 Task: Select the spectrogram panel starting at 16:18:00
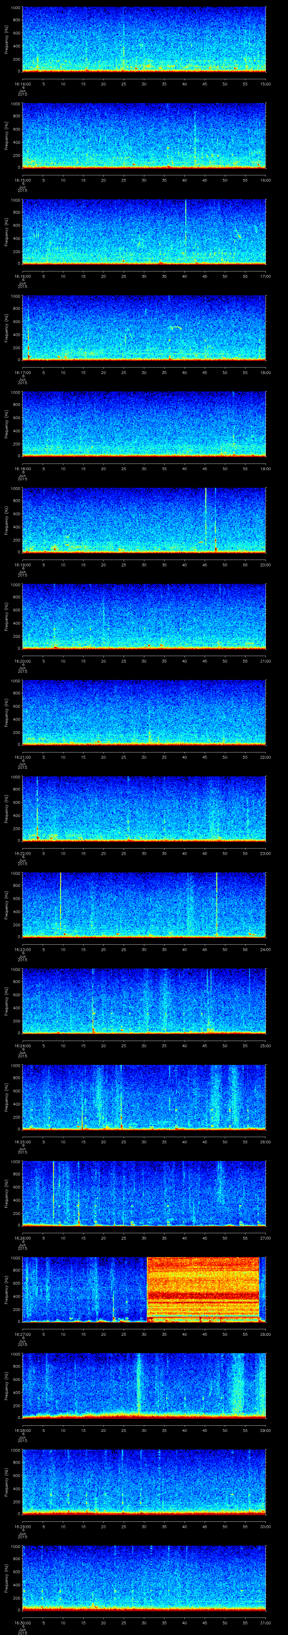point(144,424)
